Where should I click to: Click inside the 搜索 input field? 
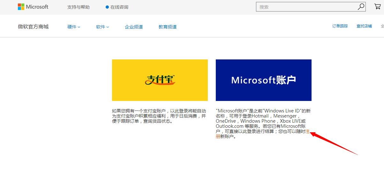306,7
